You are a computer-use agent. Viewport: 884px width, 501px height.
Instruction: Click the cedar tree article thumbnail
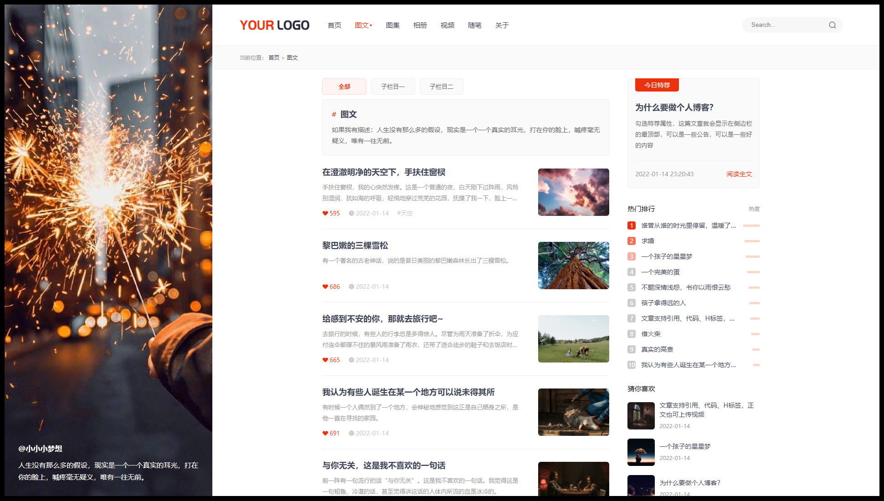[x=573, y=266]
